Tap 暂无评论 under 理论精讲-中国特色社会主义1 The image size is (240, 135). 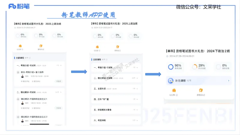click(x=25, y=108)
